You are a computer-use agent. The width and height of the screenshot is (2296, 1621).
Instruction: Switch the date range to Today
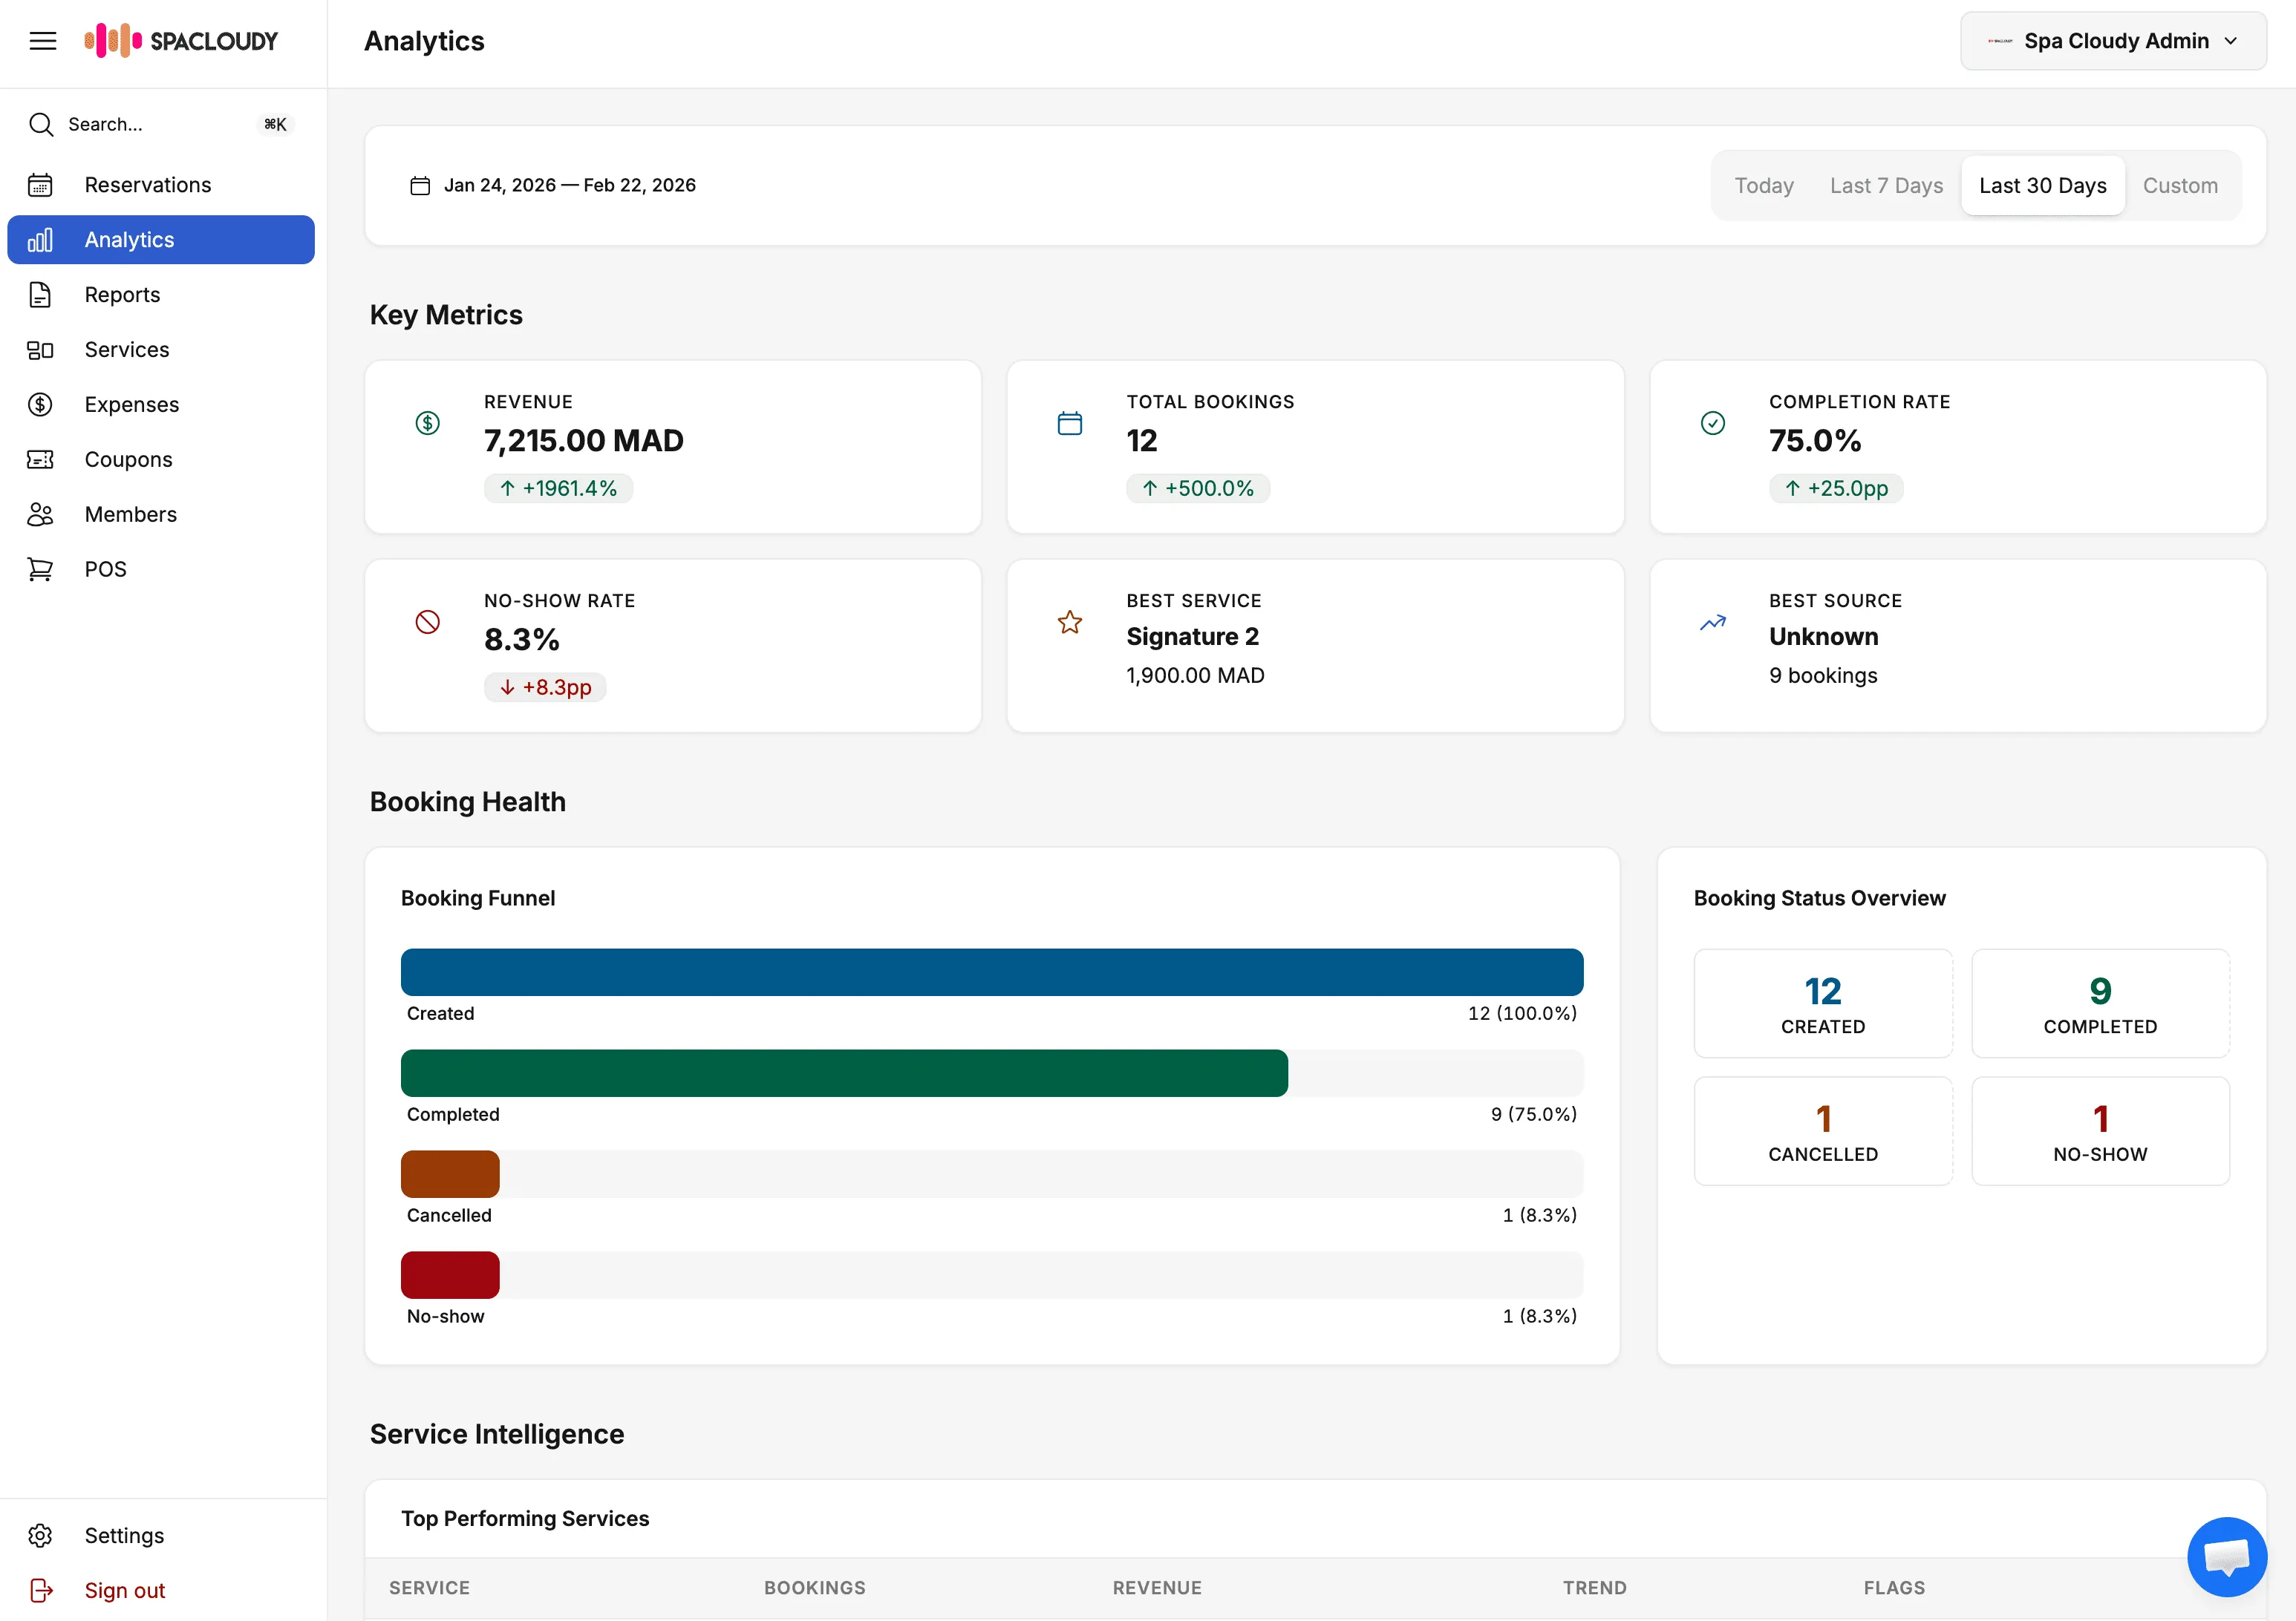[x=1763, y=185]
